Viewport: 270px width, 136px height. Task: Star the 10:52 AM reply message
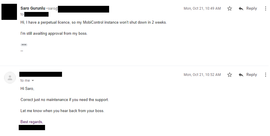point(230,75)
